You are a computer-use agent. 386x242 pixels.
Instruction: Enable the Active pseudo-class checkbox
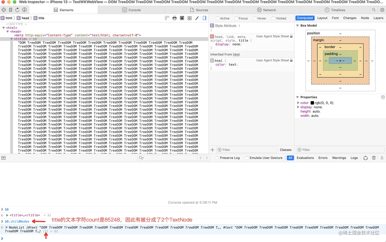(218, 18)
